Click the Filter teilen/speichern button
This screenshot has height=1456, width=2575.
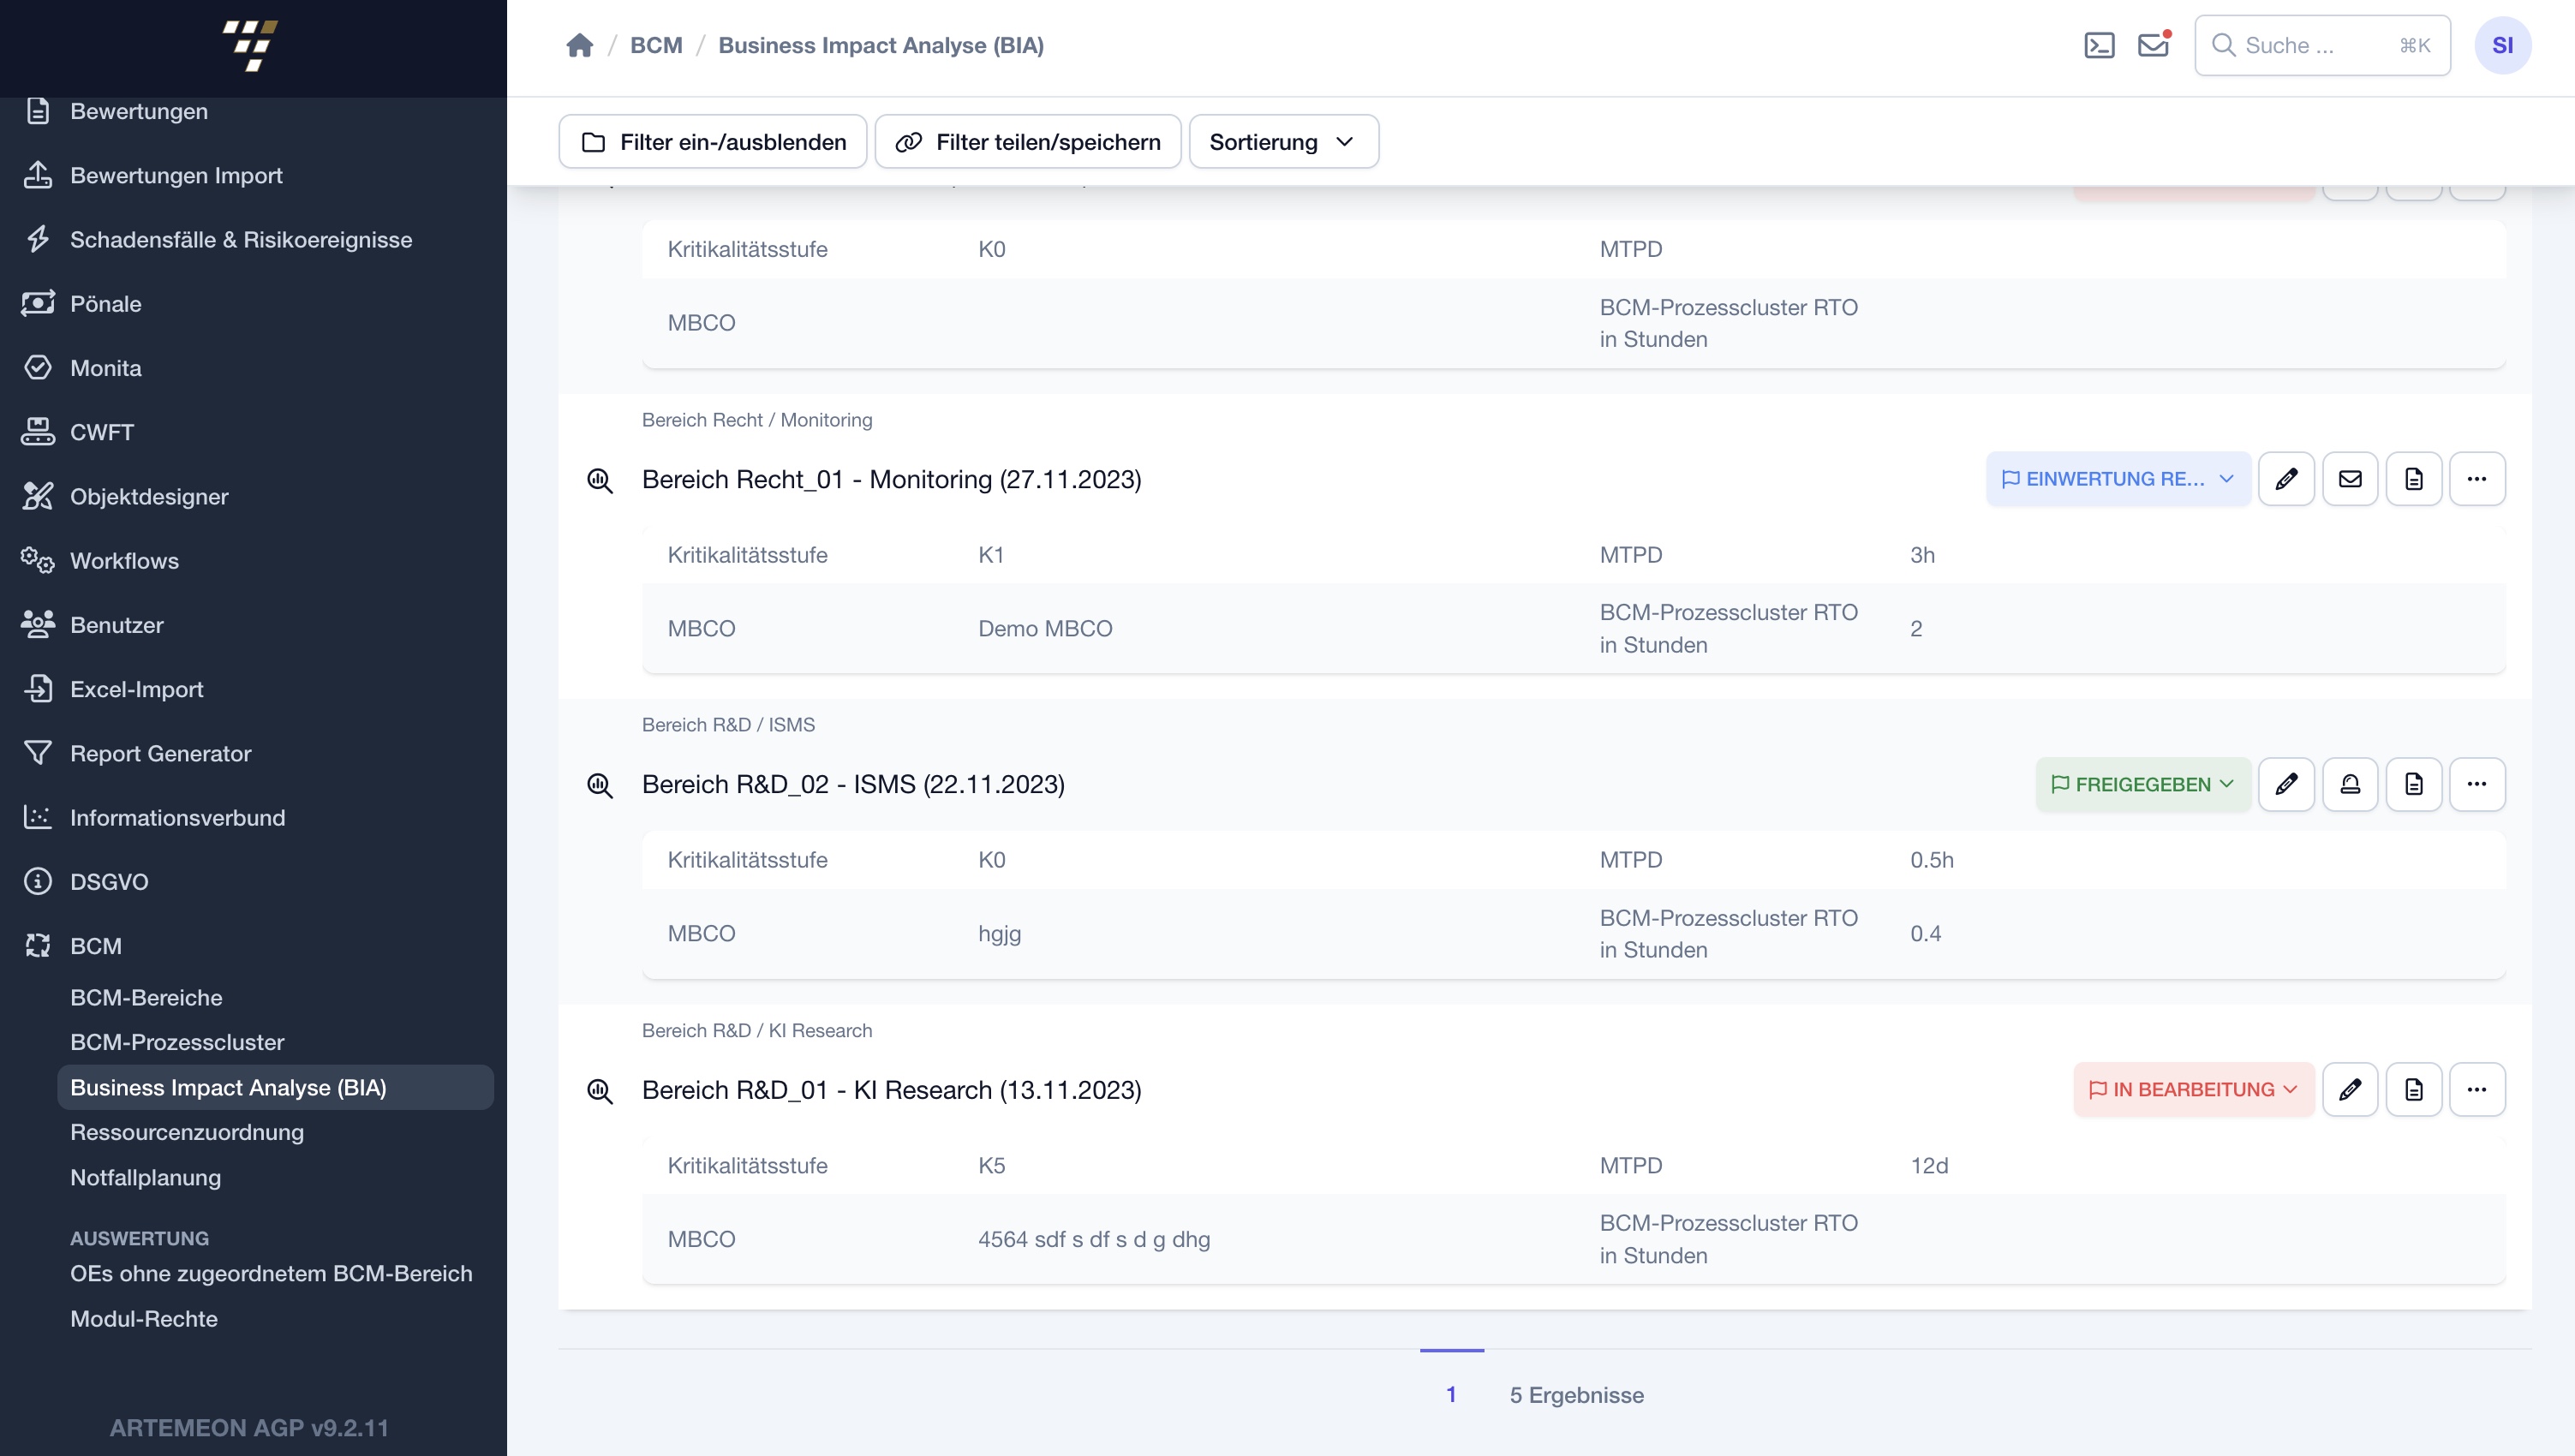(1028, 142)
